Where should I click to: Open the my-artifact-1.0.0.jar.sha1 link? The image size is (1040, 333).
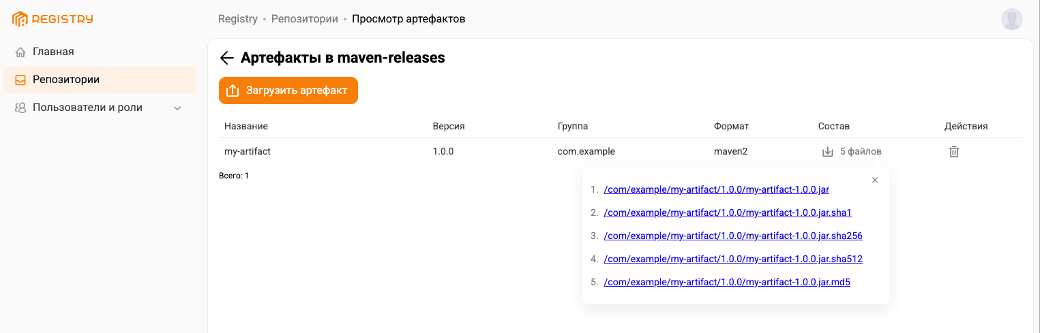coord(728,213)
